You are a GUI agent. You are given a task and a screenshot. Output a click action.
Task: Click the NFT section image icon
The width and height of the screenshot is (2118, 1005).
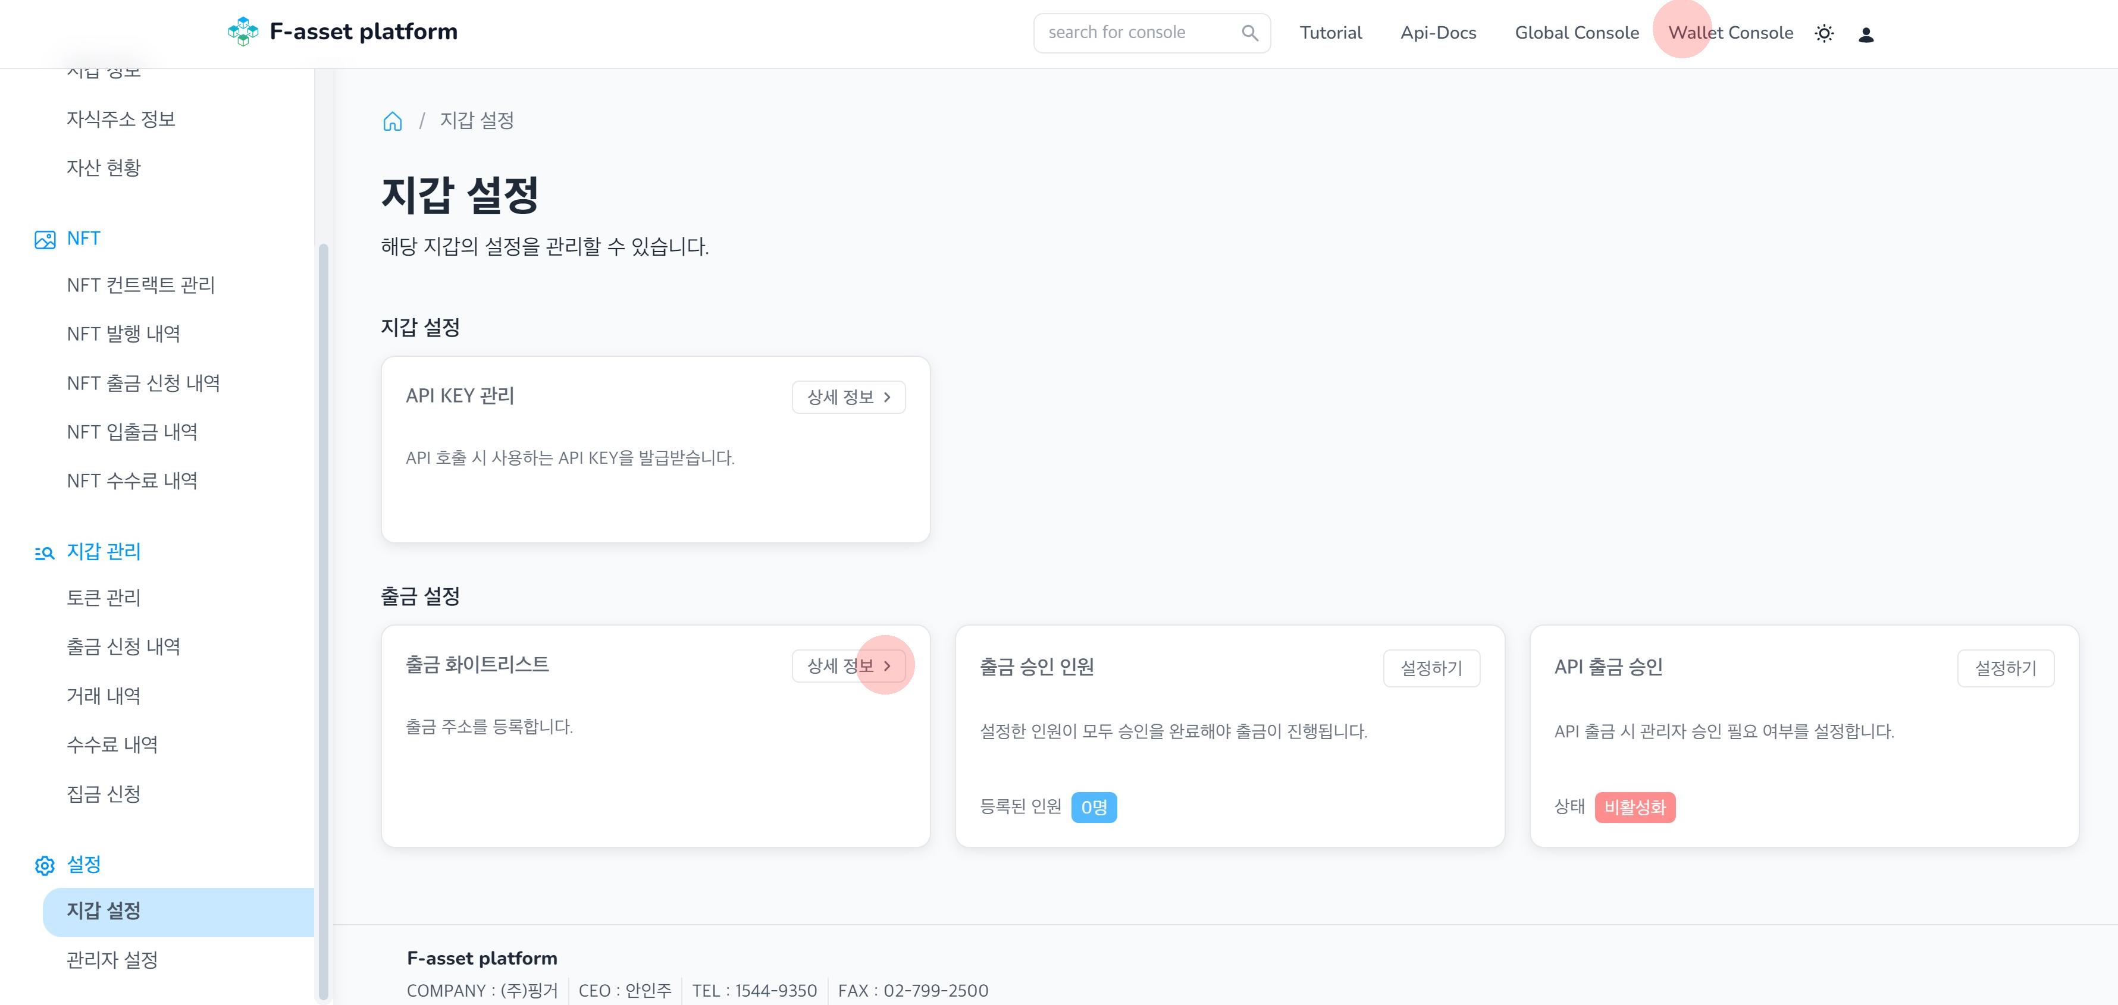[45, 239]
